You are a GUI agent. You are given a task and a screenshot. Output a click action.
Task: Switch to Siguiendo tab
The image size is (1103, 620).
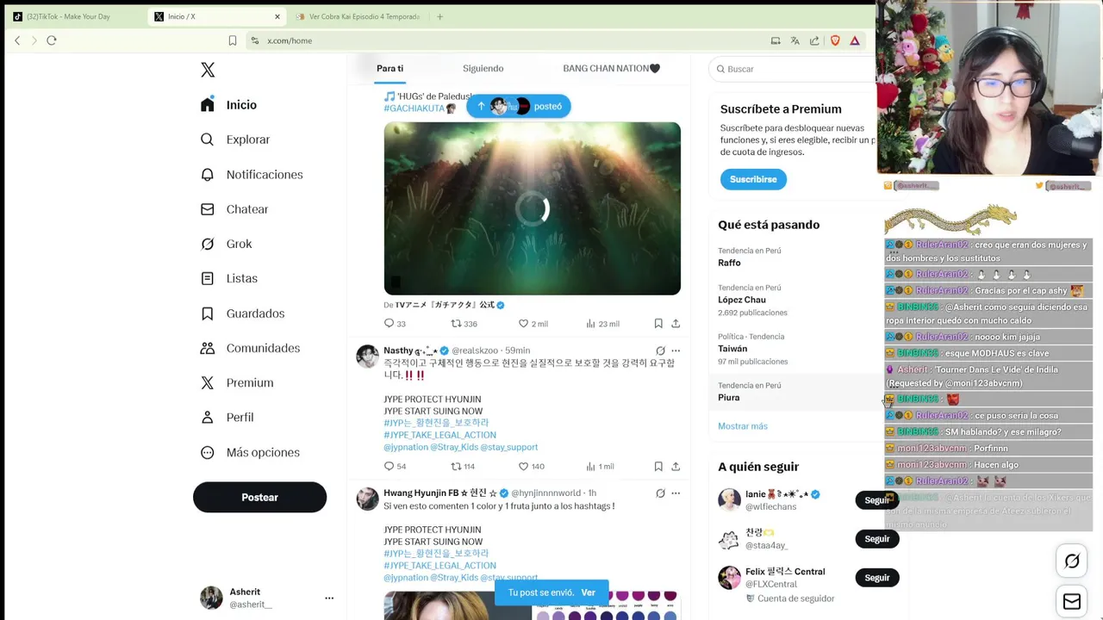coord(483,68)
